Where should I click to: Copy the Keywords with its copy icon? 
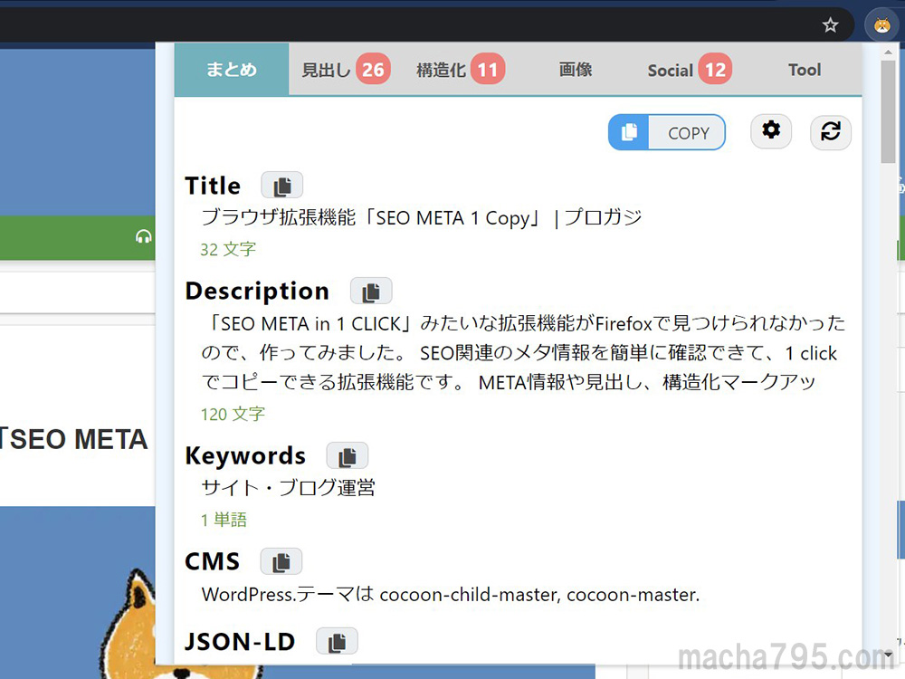click(347, 456)
